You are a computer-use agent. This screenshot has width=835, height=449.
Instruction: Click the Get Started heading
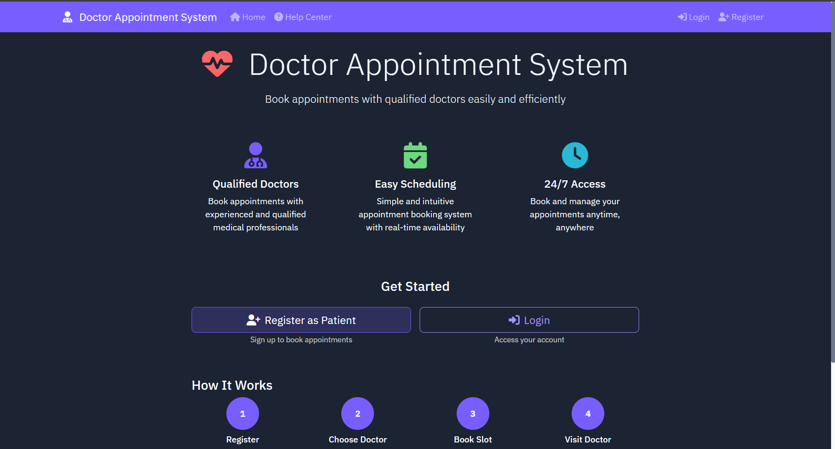[x=415, y=287]
